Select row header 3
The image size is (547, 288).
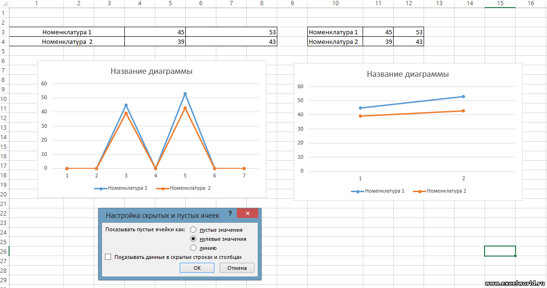(x=4, y=32)
